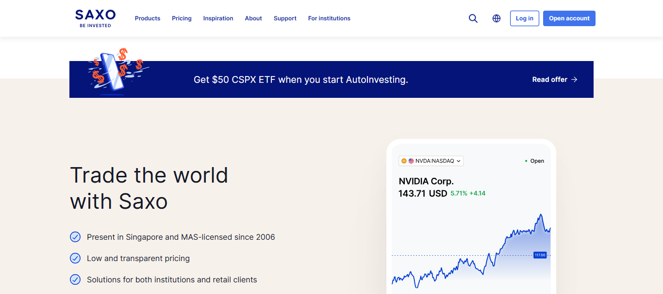This screenshot has height=294, width=663.
Task: Open the site search magnifier icon
Action: tap(473, 18)
